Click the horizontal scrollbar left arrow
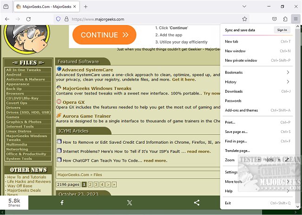The image size is (302, 215). click(2, 212)
